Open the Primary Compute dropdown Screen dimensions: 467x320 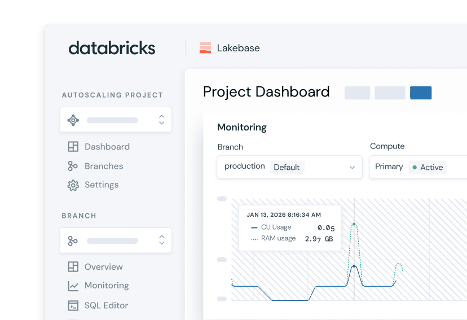(x=418, y=167)
